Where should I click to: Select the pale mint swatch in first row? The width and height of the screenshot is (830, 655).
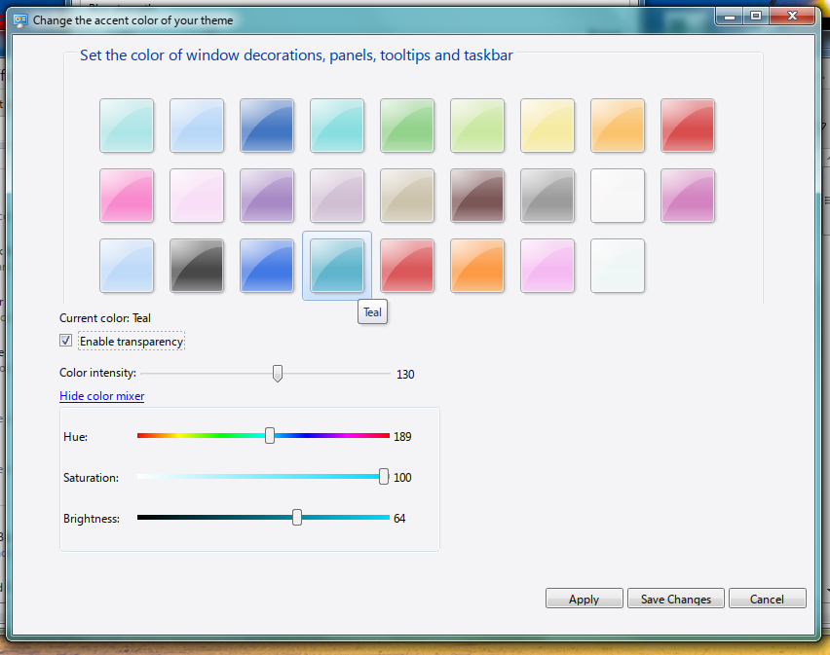coord(127,126)
